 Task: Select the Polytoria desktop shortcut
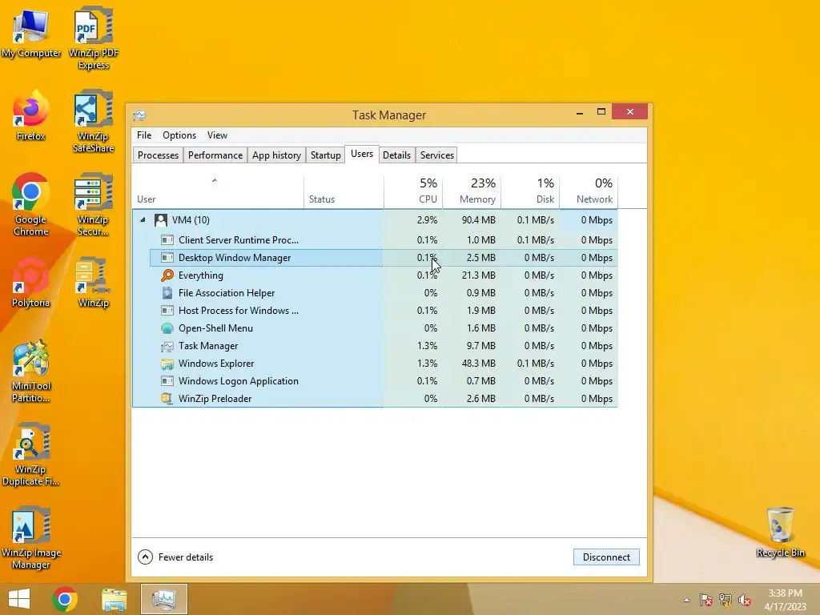[x=31, y=283]
